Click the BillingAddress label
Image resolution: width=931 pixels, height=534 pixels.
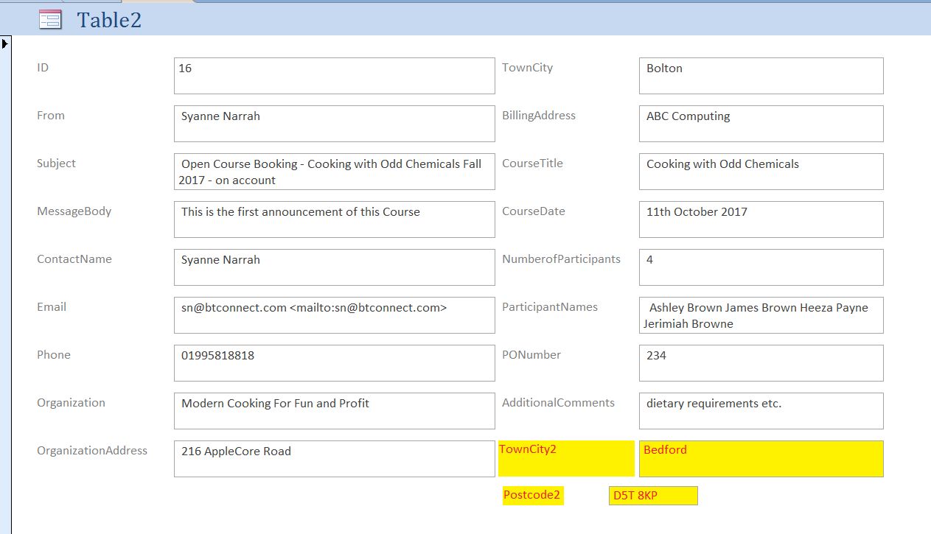click(539, 116)
